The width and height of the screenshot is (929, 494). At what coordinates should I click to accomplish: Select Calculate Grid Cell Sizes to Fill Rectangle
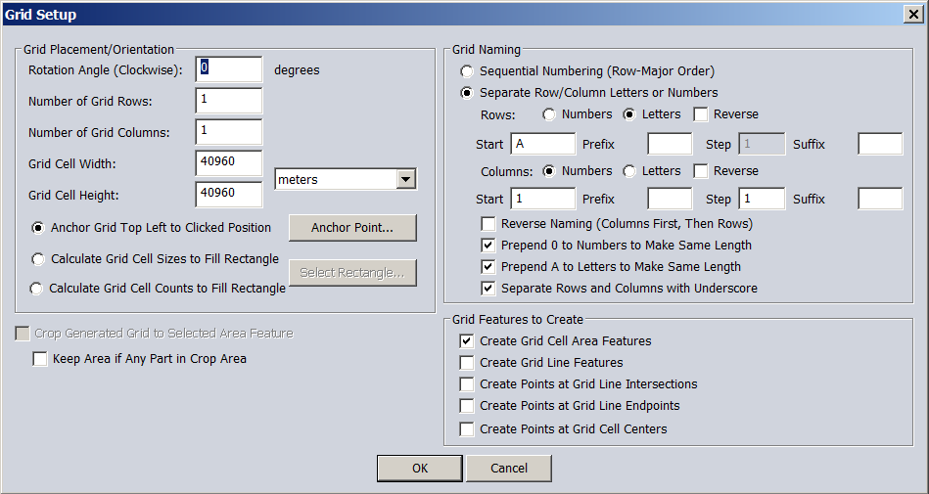point(38,259)
